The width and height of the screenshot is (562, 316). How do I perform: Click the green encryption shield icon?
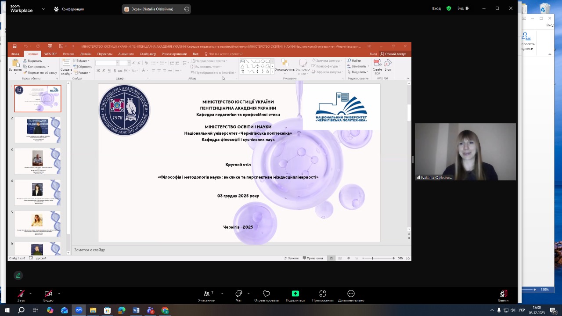pos(449,8)
